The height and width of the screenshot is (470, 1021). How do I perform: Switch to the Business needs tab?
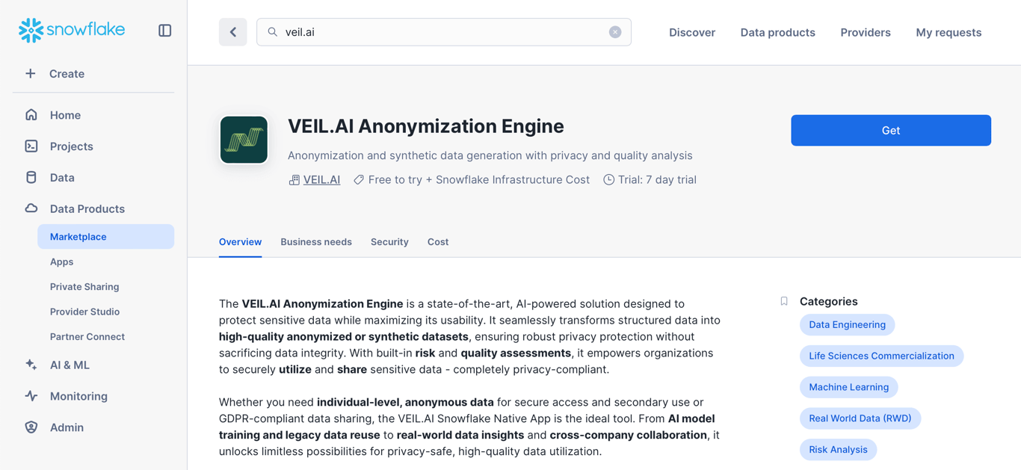[x=316, y=242]
